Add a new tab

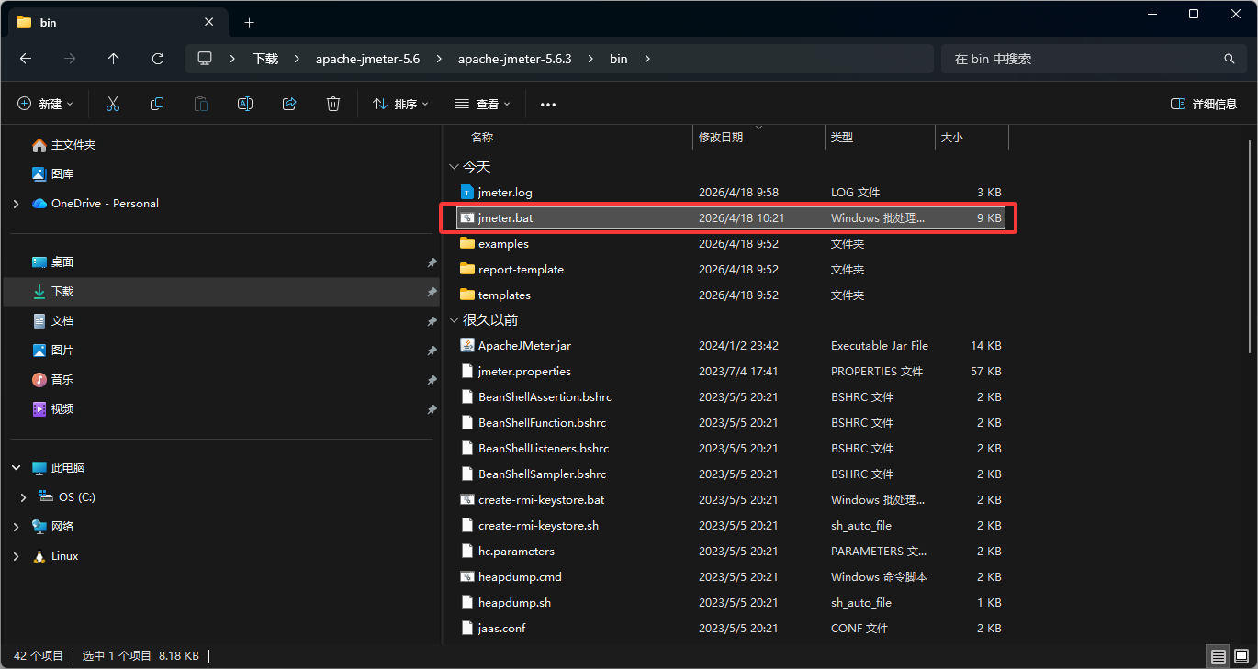click(x=249, y=22)
